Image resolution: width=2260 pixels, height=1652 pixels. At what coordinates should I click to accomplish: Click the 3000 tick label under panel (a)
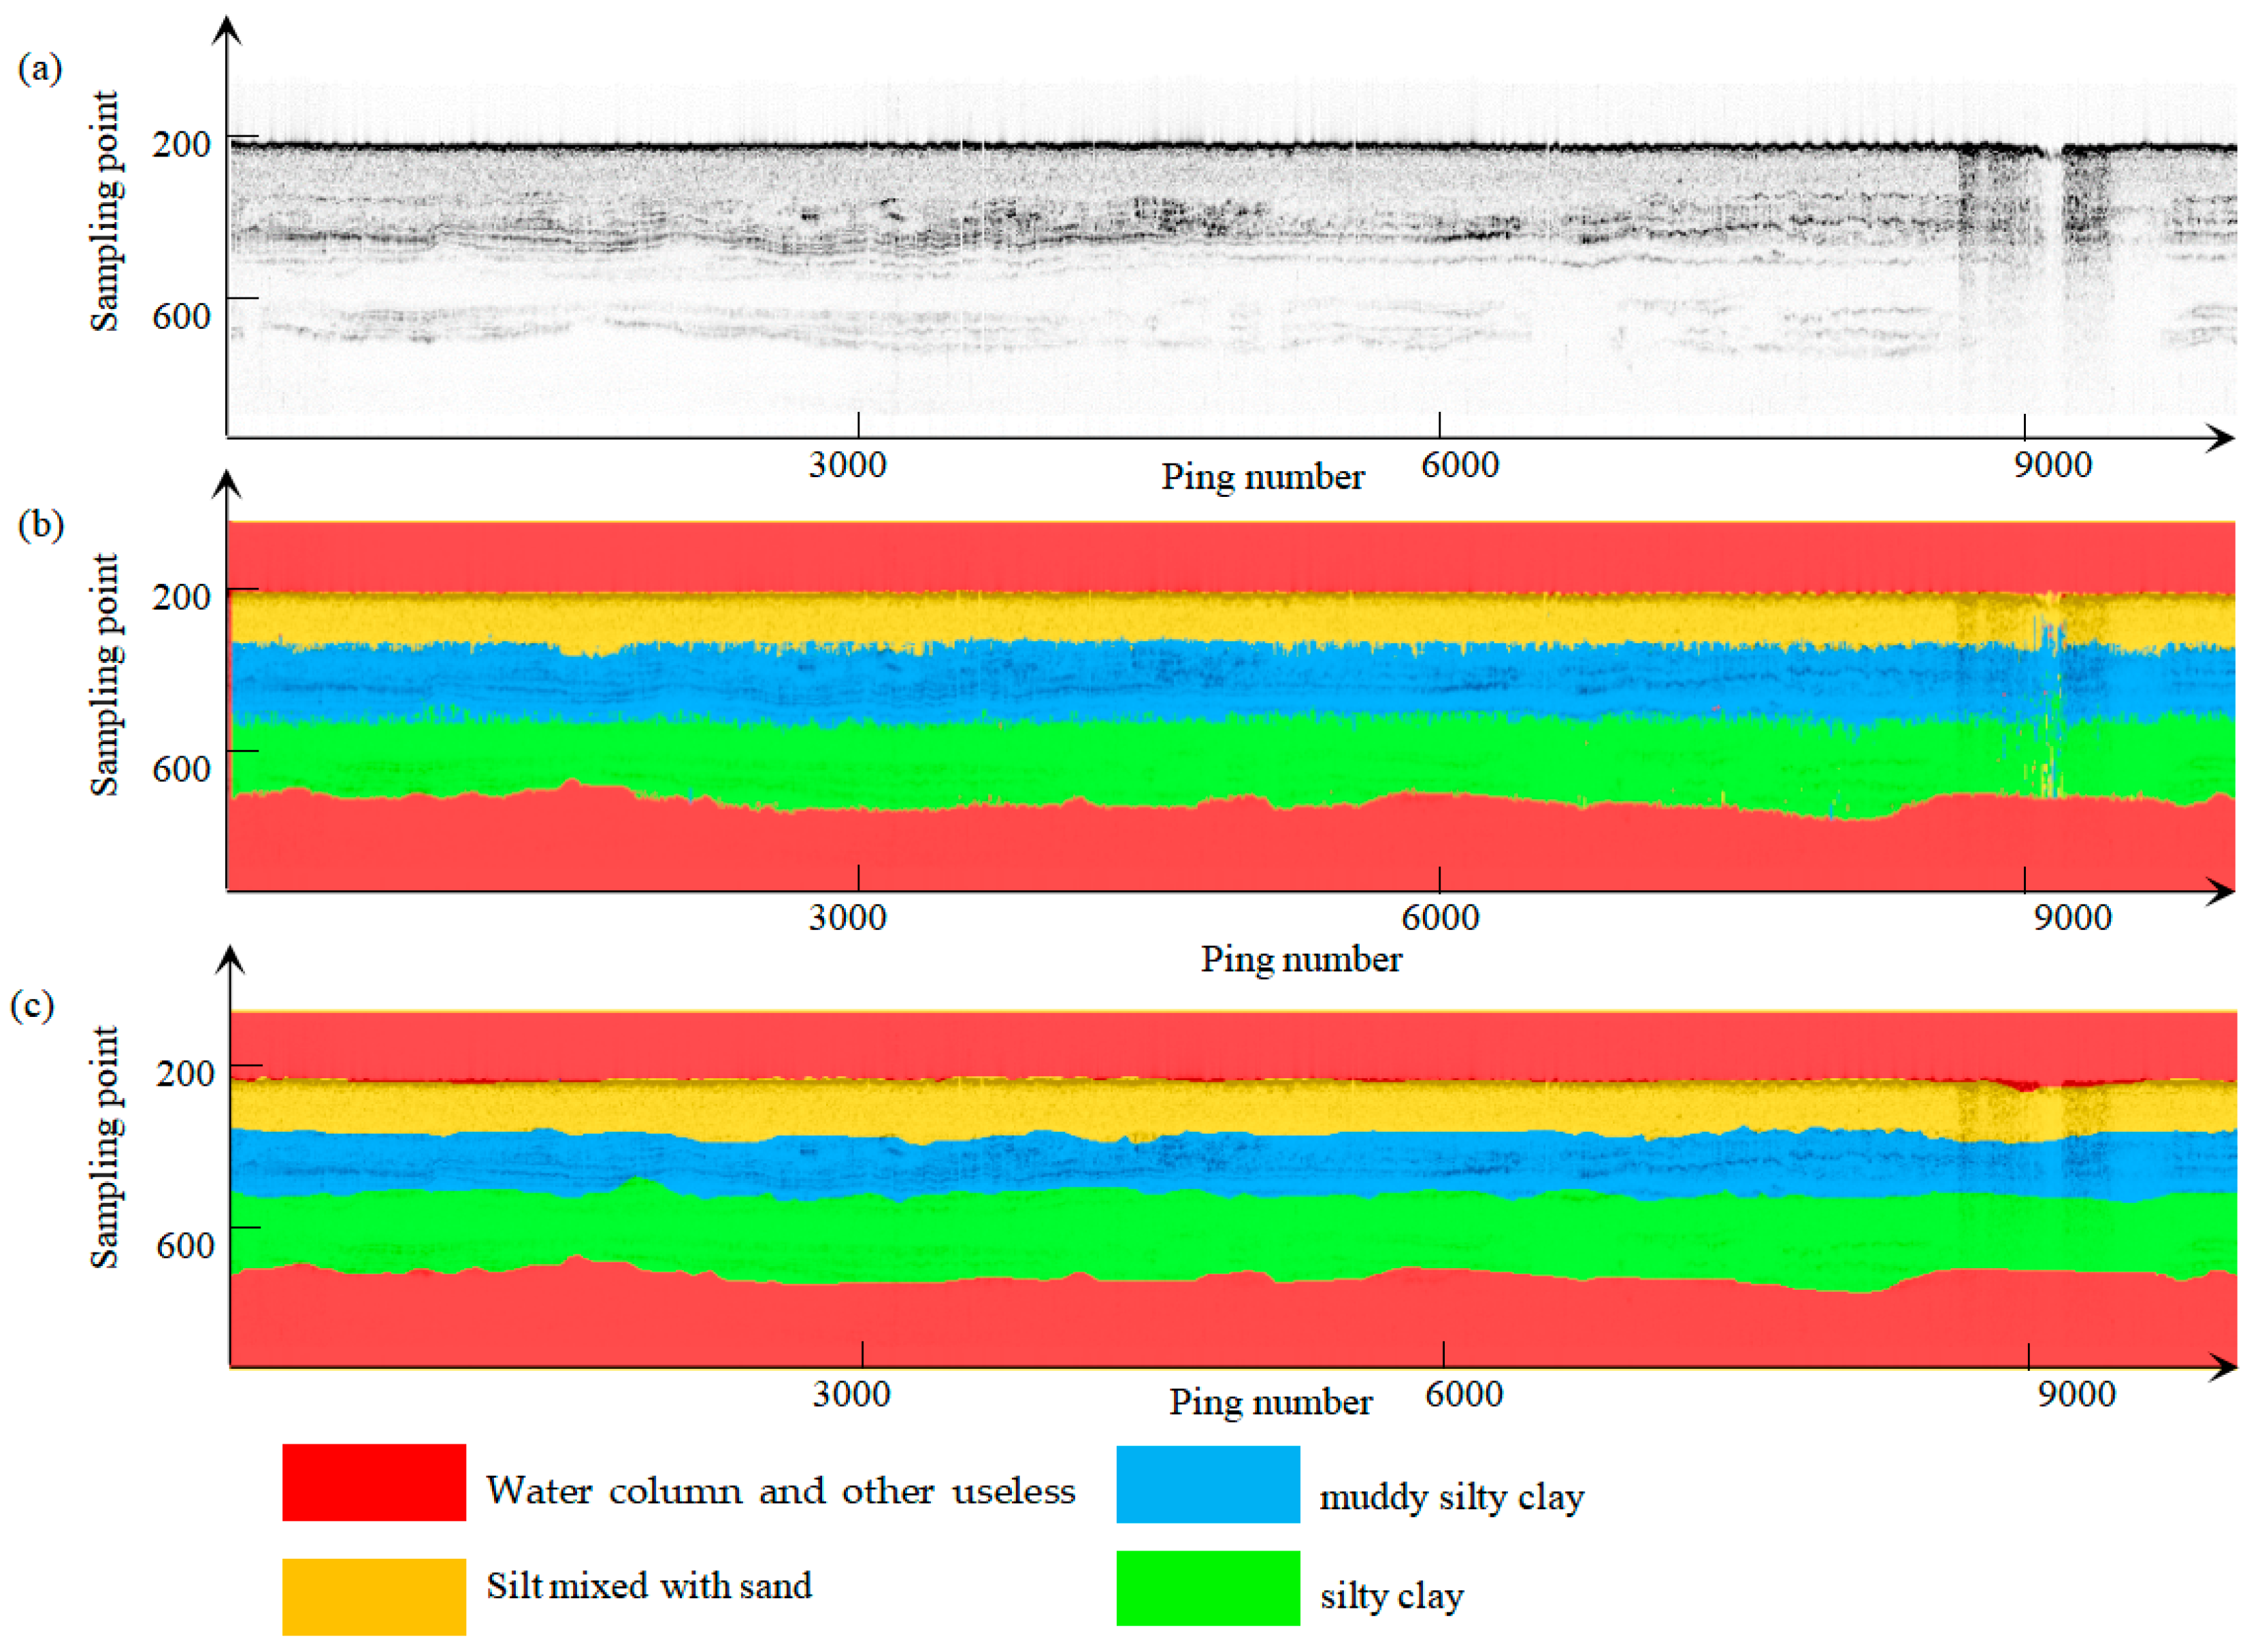pos(847,465)
